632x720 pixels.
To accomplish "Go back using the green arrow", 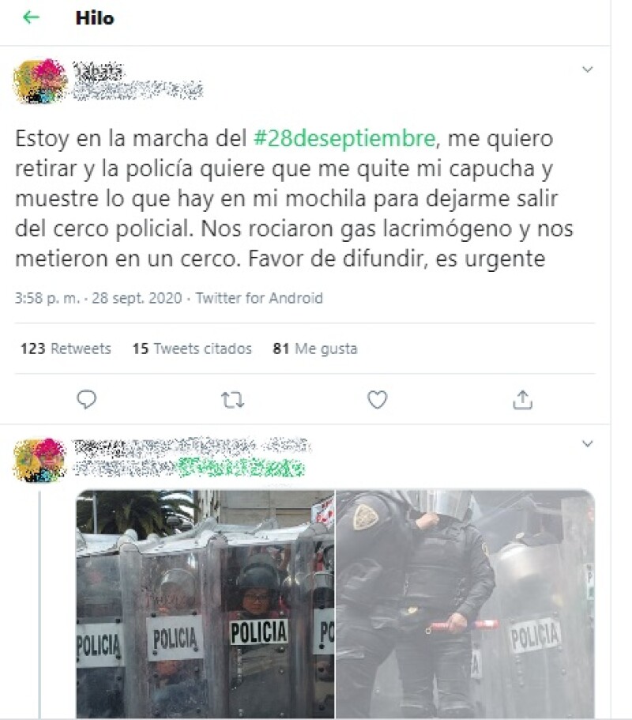I will click(x=32, y=17).
